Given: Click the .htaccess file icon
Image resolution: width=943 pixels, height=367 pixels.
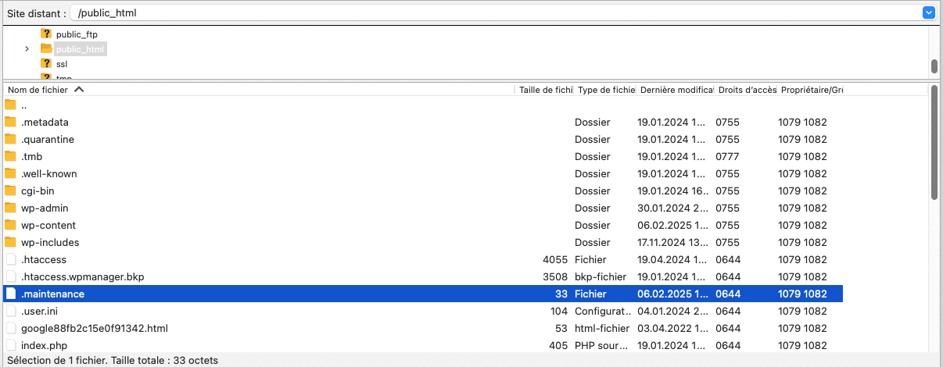Looking at the screenshot, I should coord(10,259).
